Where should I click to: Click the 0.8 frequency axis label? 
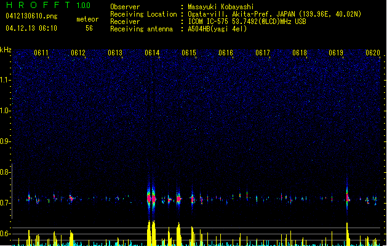(6, 172)
